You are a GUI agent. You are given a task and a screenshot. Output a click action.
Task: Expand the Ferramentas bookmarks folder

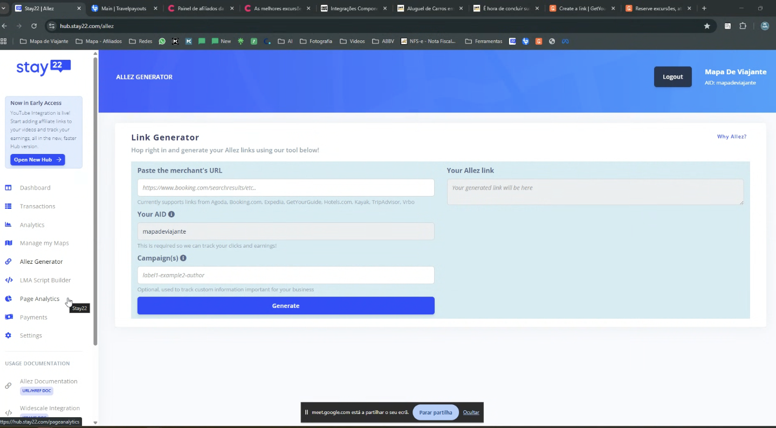tap(484, 41)
